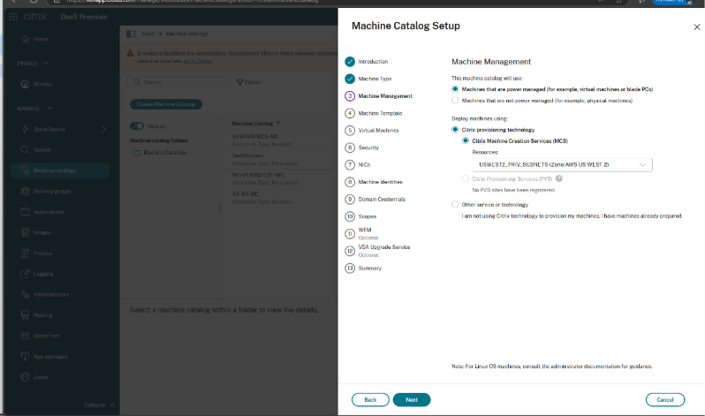Viewport: 705px width, 416px height.
Task: Click the Policies icon in sidebar
Action: [x=25, y=253]
